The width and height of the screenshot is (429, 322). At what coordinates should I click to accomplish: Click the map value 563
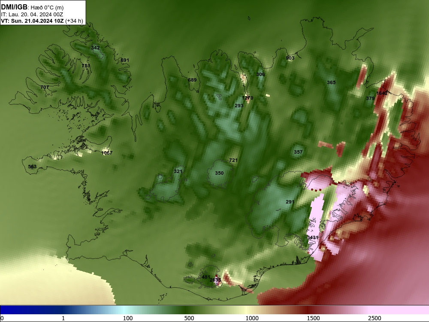pyautogui.click(x=32, y=167)
